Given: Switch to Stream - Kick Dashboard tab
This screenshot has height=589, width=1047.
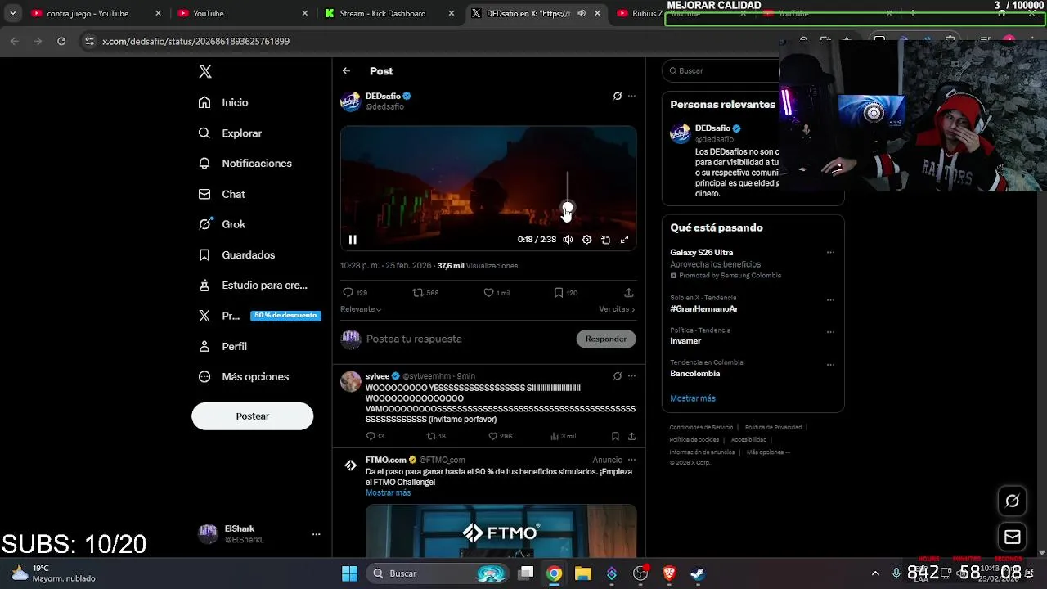Looking at the screenshot, I should tap(389, 13).
